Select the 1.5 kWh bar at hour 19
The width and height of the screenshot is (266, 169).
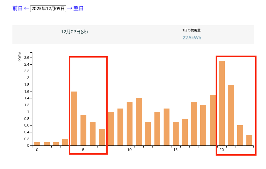213,120
